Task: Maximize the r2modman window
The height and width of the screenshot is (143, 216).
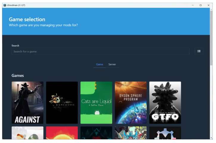Action: coord(201,5)
